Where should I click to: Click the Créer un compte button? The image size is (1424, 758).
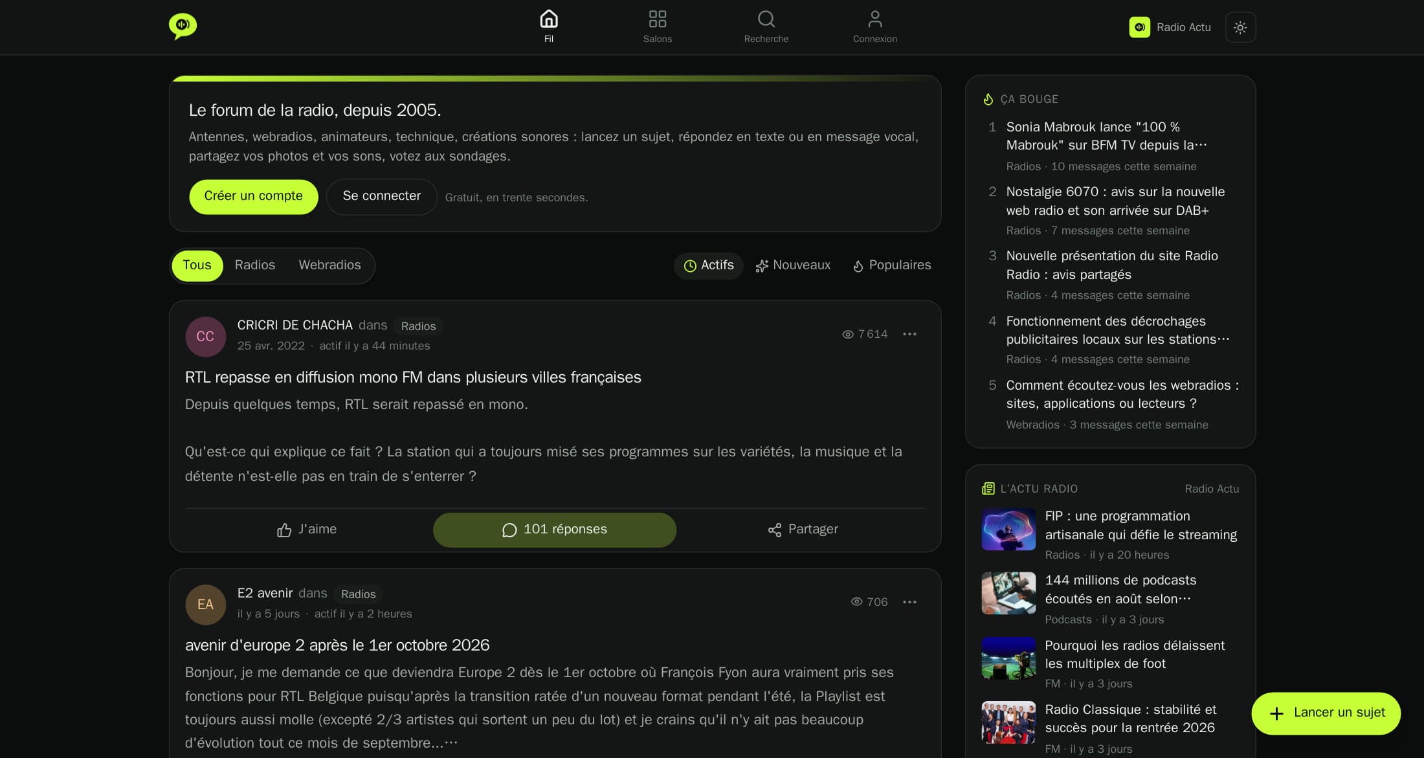pos(253,196)
